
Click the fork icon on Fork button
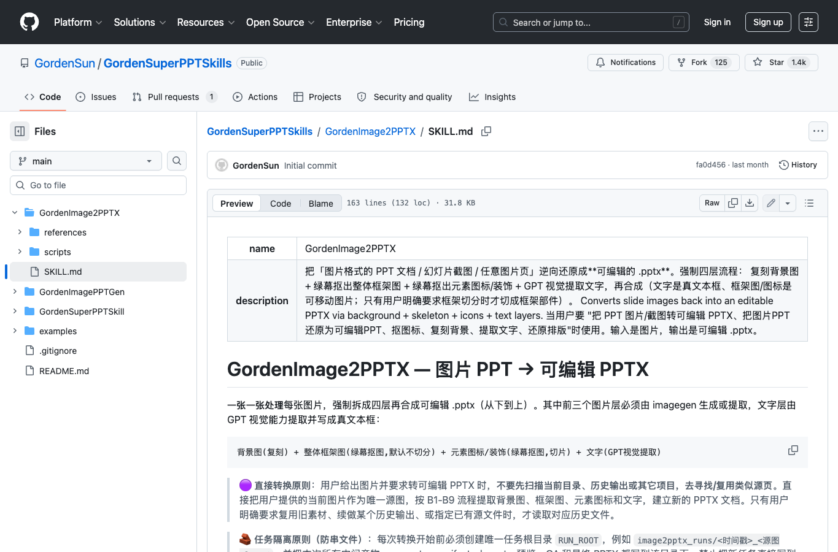(681, 63)
